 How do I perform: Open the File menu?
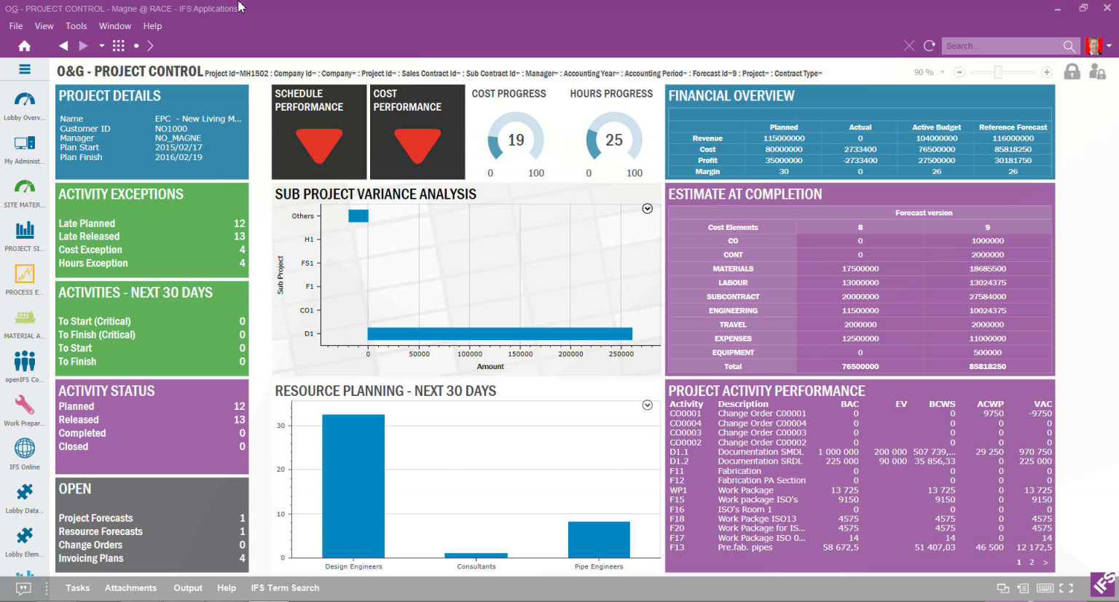tap(15, 25)
